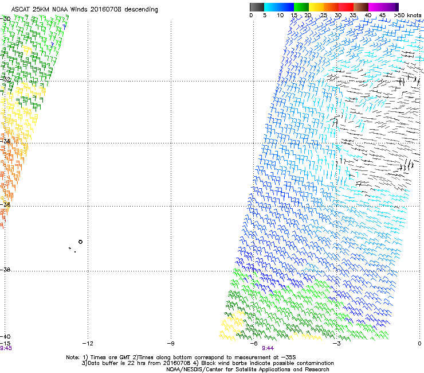Click the longitude label '-6'
Screen dimensions: 424x373
coord(253,344)
